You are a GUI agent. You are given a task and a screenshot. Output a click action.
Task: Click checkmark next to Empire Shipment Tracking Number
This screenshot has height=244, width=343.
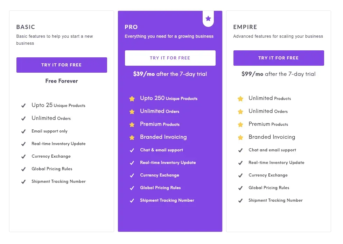(240, 201)
